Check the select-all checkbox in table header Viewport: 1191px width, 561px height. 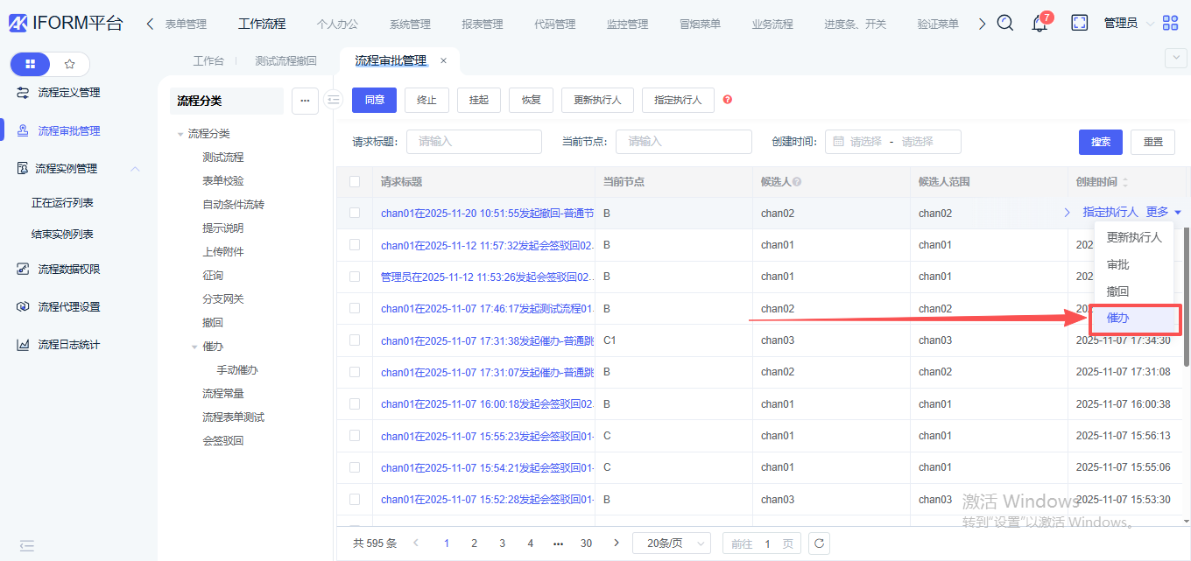tap(355, 182)
